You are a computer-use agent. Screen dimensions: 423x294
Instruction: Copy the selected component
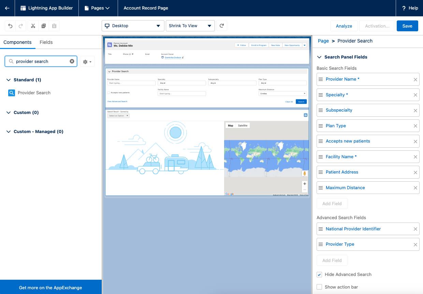pyautogui.click(x=44, y=26)
